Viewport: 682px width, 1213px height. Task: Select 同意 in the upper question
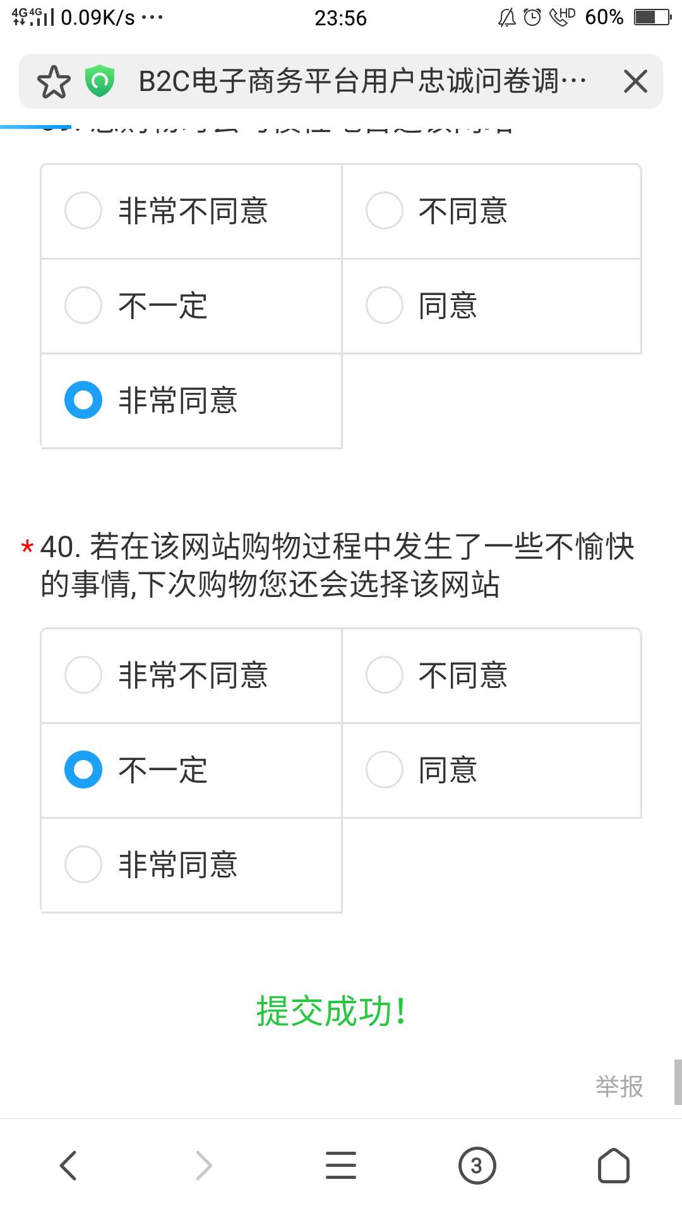(x=385, y=305)
